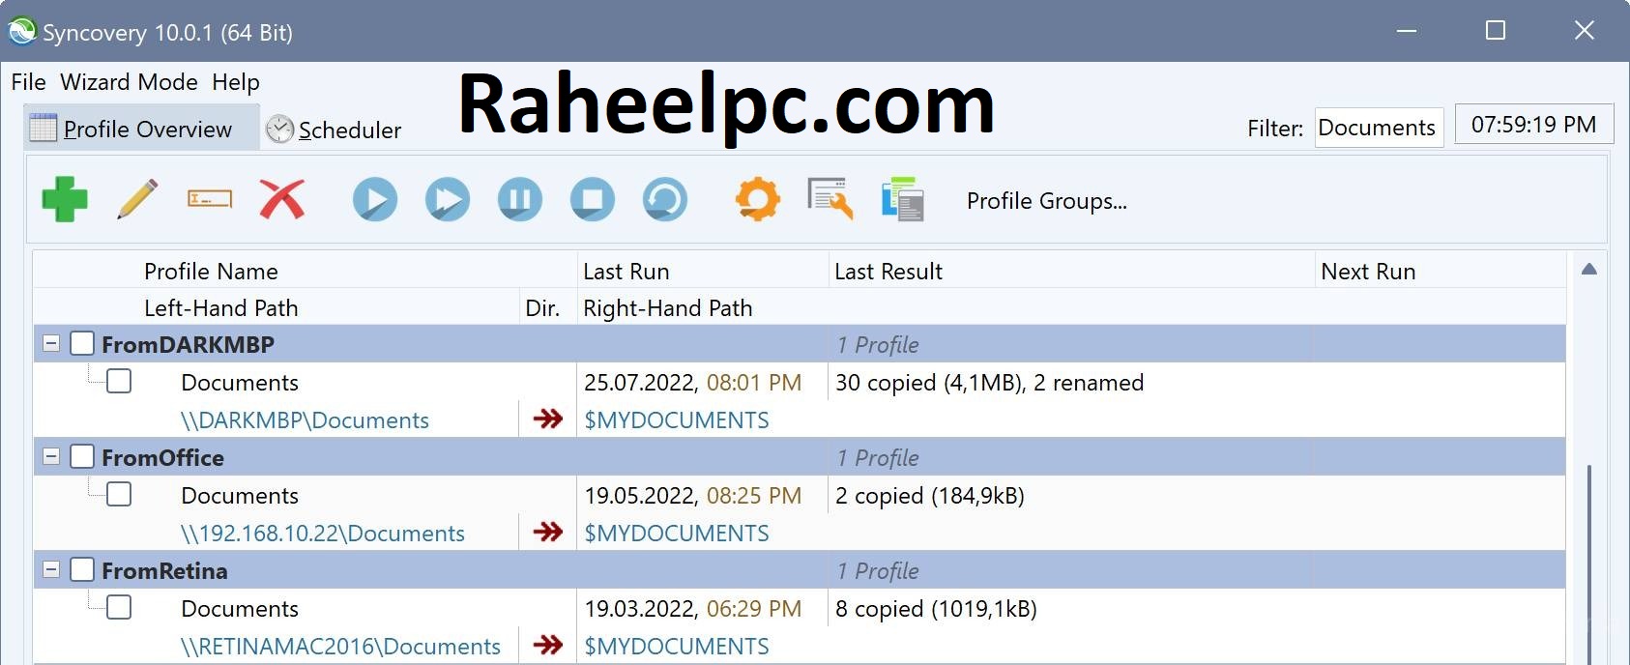Tick the FromOffice group checkbox
Image resolution: width=1630 pixels, height=665 pixels.
(x=82, y=457)
